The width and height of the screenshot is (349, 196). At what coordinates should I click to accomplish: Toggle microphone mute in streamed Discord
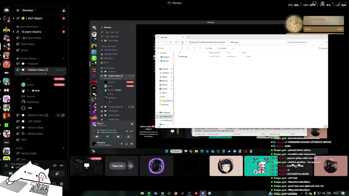[122, 144]
